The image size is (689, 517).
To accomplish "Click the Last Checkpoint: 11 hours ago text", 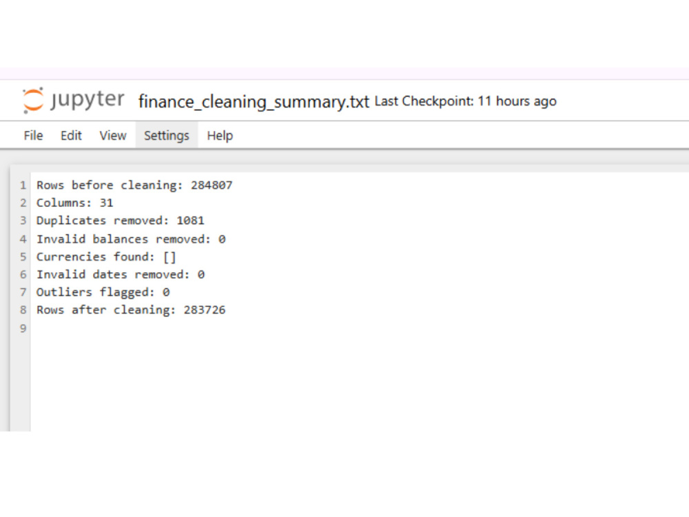I will (465, 101).
